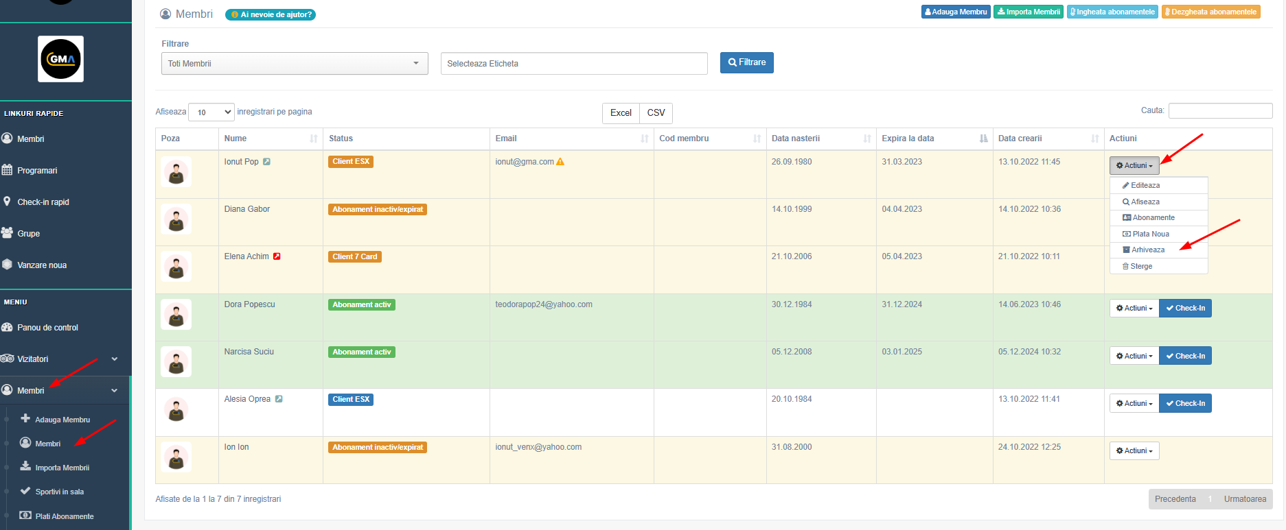1286x530 pixels.
Task: Export table with Excel button
Action: [621, 113]
